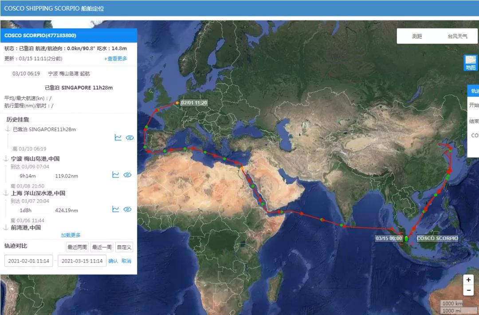Hide the Ningbo Meishan track segment
This screenshot has width=479, height=315.
(x=128, y=175)
